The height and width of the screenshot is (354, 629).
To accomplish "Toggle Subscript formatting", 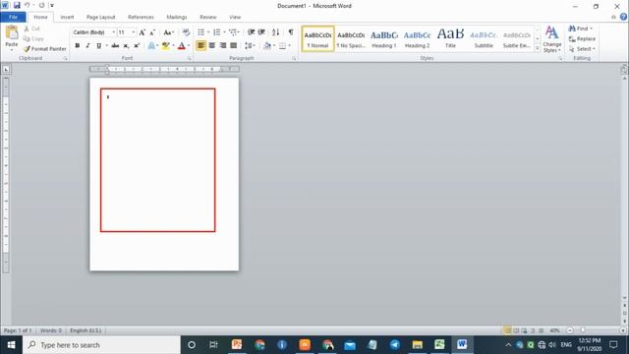I will coord(126,45).
